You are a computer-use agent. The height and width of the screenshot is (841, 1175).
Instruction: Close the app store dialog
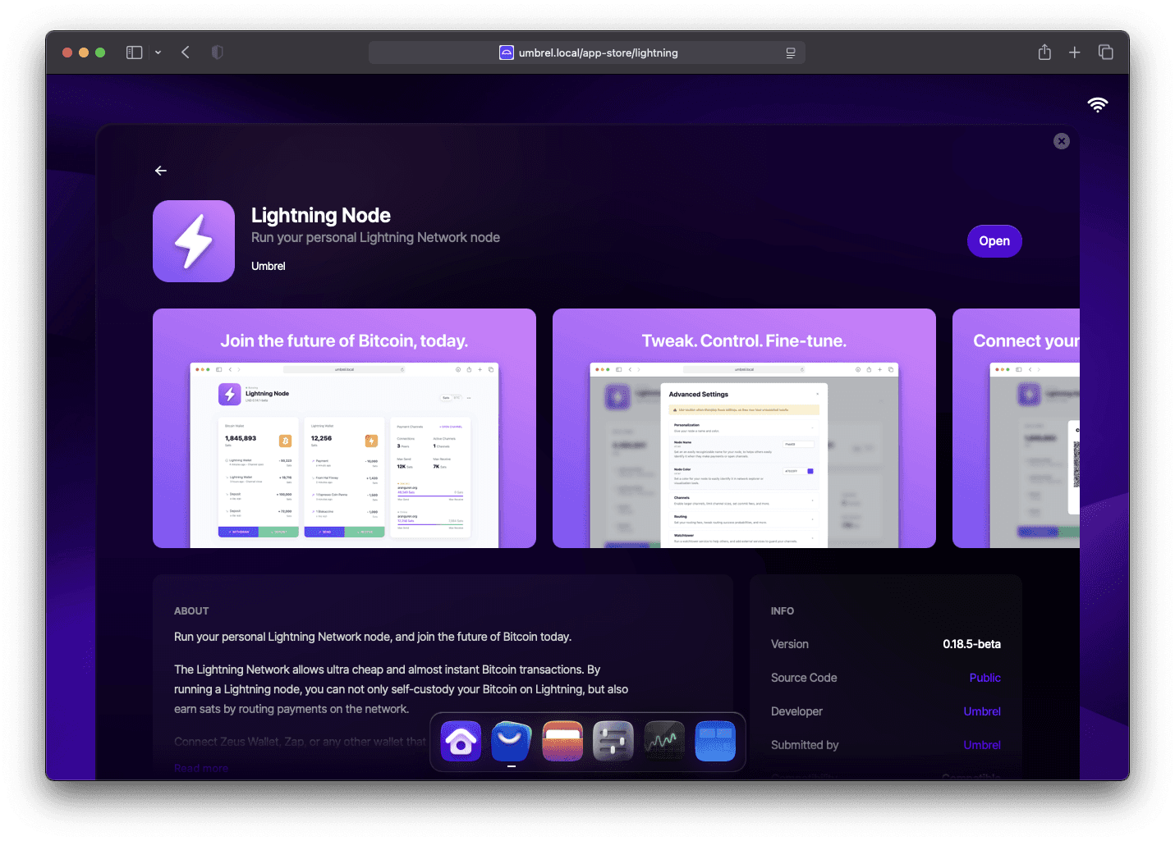1062,141
